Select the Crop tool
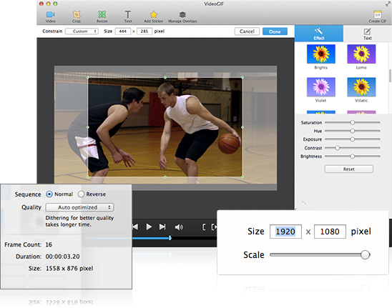 click(77, 16)
